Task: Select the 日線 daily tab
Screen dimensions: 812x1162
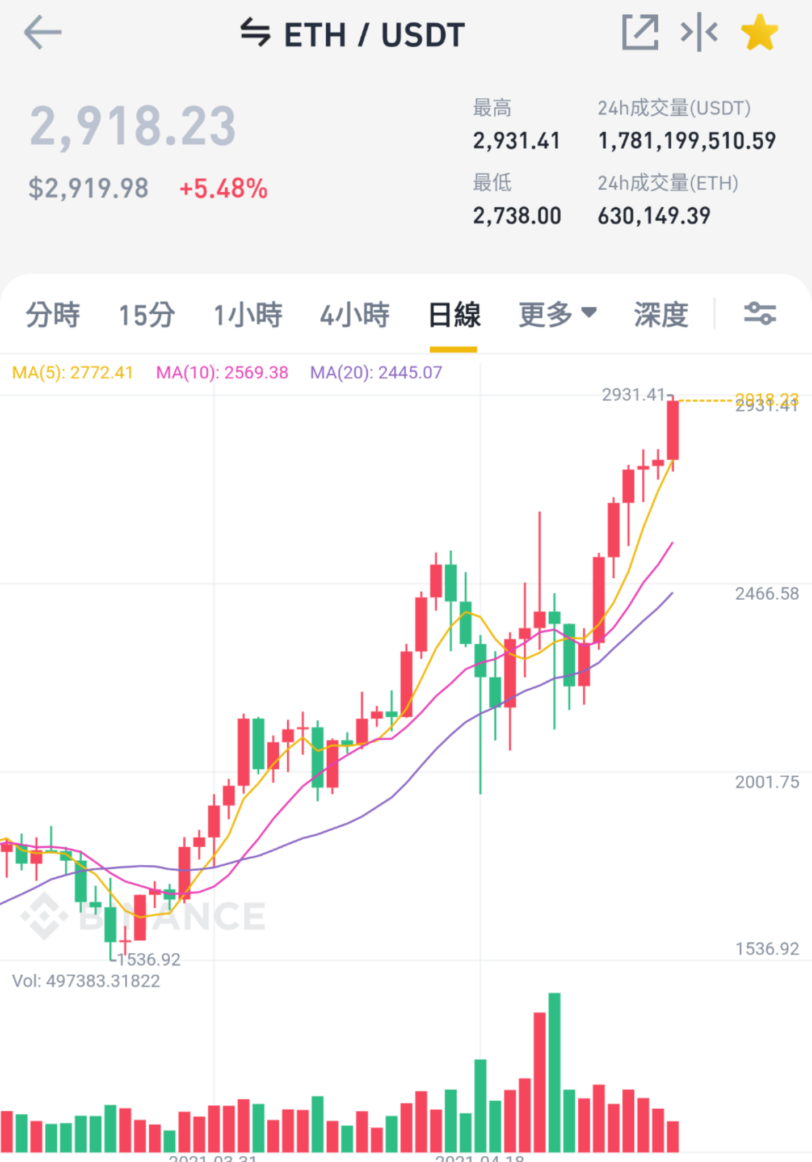Action: (x=454, y=314)
